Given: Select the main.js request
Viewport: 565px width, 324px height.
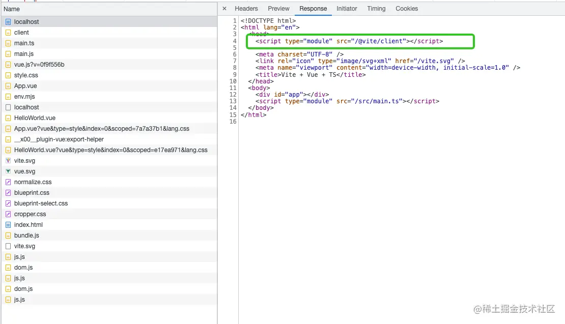Looking at the screenshot, I should click(x=109, y=54).
